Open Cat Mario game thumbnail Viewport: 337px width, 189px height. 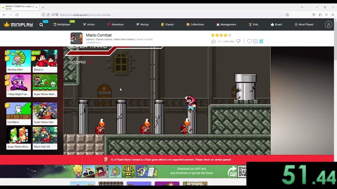pyautogui.click(x=18, y=114)
